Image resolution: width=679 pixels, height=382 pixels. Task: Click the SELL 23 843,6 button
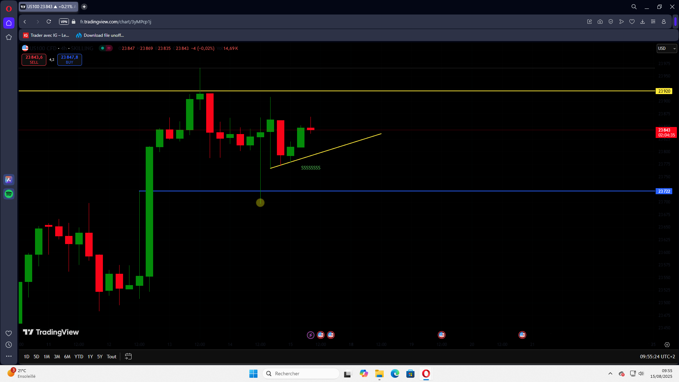point(34,59)
